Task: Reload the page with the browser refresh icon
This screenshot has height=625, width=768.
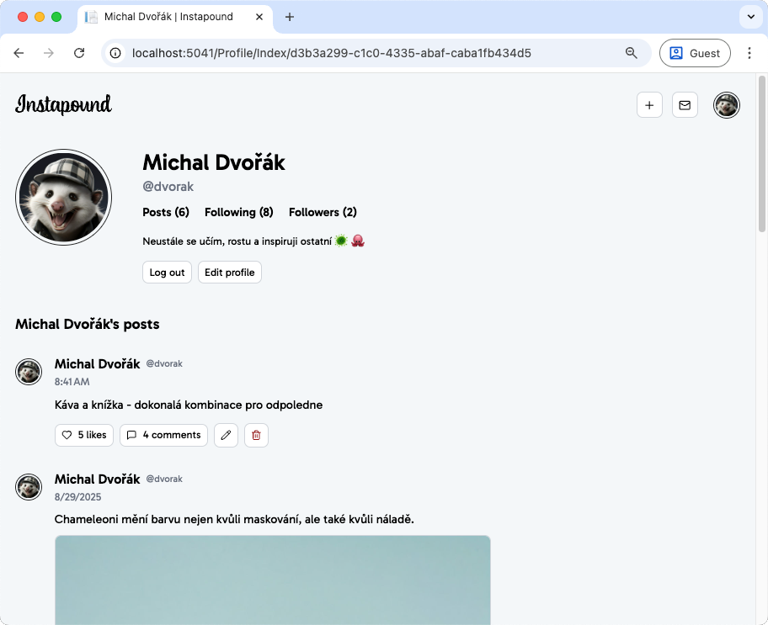Action: (x=79, y=53)
